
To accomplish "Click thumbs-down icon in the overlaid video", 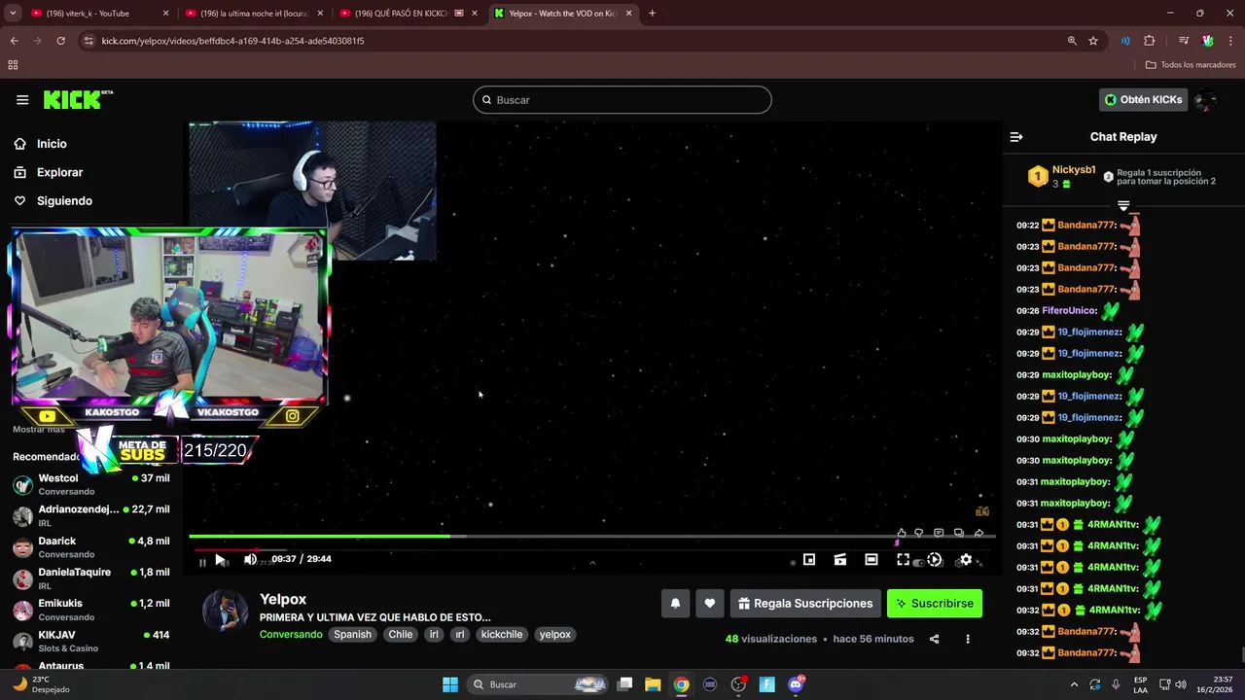I will point(919,533).
